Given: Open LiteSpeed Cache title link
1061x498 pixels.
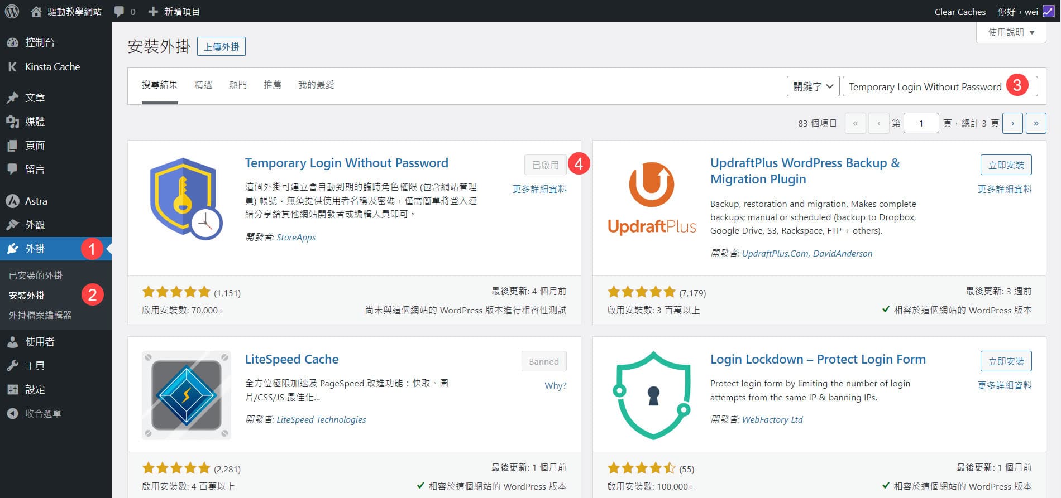Looking at the screenshot, I should click(x=291, y=359).
